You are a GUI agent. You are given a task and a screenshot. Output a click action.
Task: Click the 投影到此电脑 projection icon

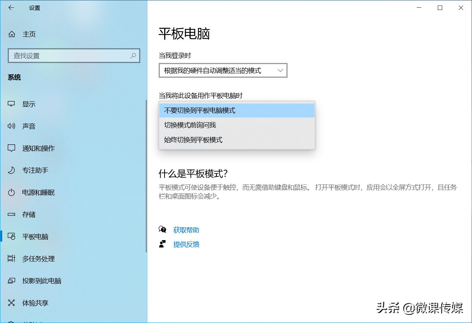(x=11, y=281)
